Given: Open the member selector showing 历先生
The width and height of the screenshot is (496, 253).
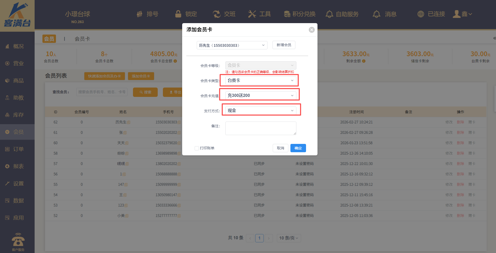Looking at the screenshot, I should [232, 45].
